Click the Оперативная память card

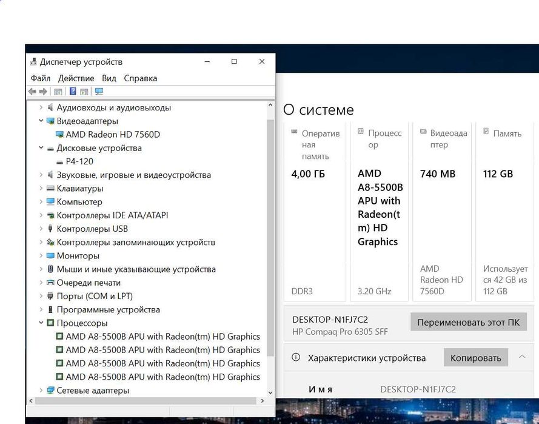coord(315,211)
